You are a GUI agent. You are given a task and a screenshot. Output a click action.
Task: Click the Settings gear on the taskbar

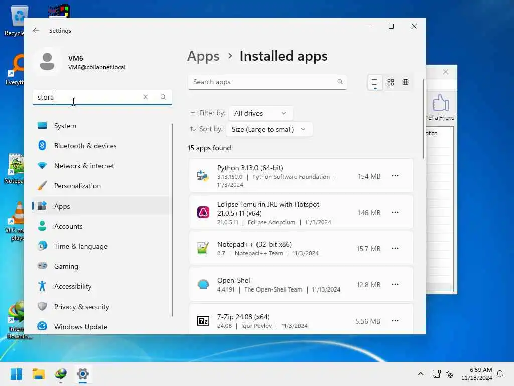click(x=83, y=374)
